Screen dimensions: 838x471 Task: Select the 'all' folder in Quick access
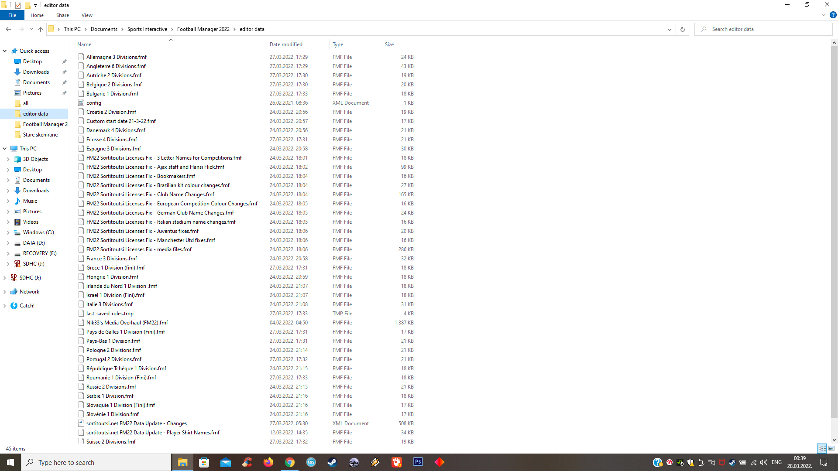(x=26, y=103)
